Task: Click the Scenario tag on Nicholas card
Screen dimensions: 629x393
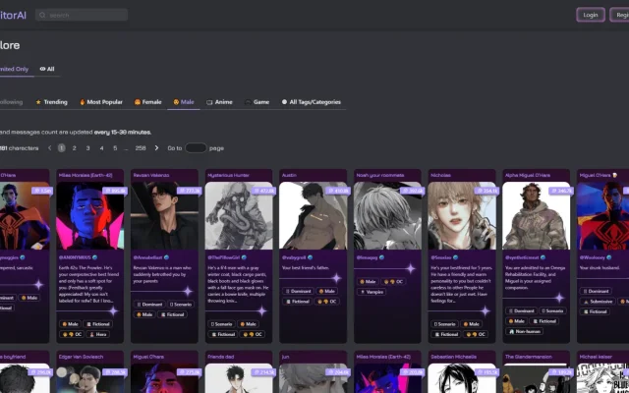Action: [x=444, y=324]
